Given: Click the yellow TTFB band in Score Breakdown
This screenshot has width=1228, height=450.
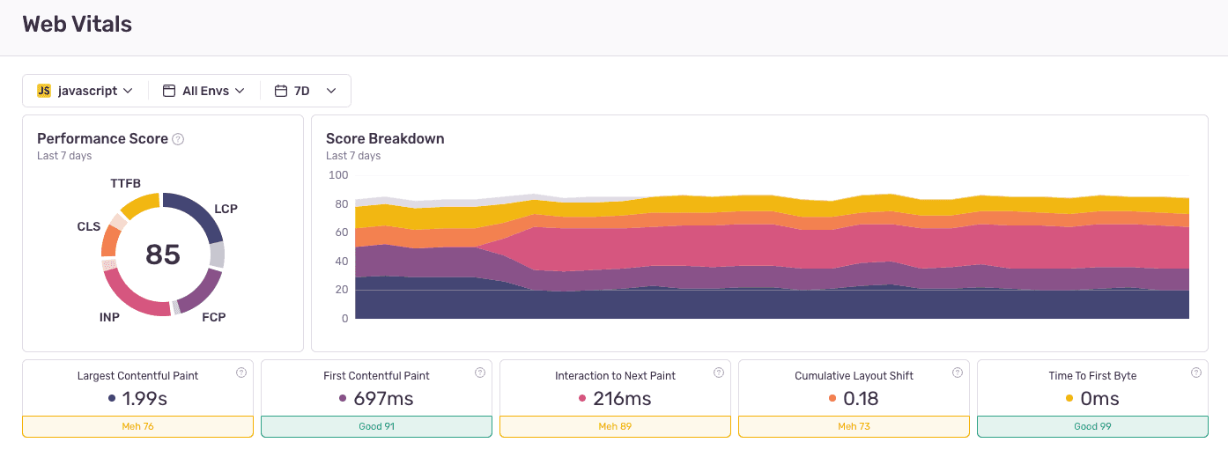Looking at the screenshot, I should (x=772, y=202).
